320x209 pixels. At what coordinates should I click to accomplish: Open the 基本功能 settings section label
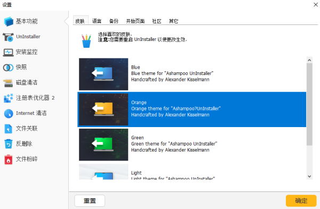27,21
